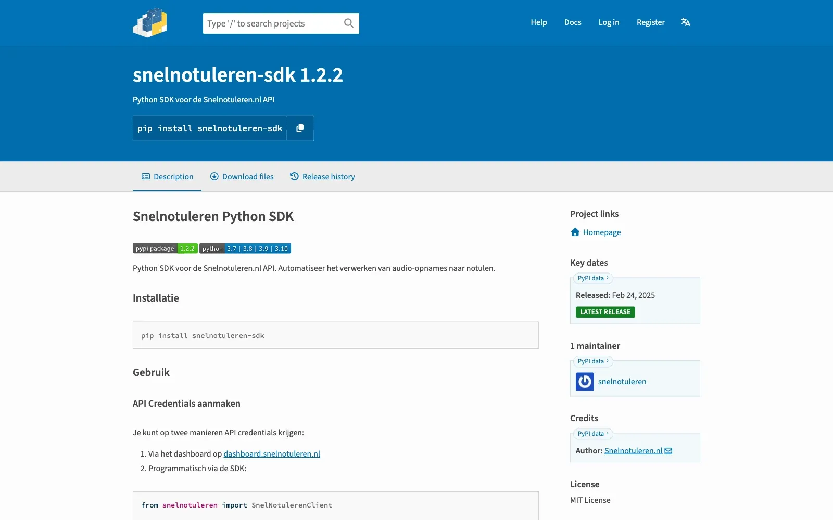Expand PyPI data under Credits

(x=593, y=434)
